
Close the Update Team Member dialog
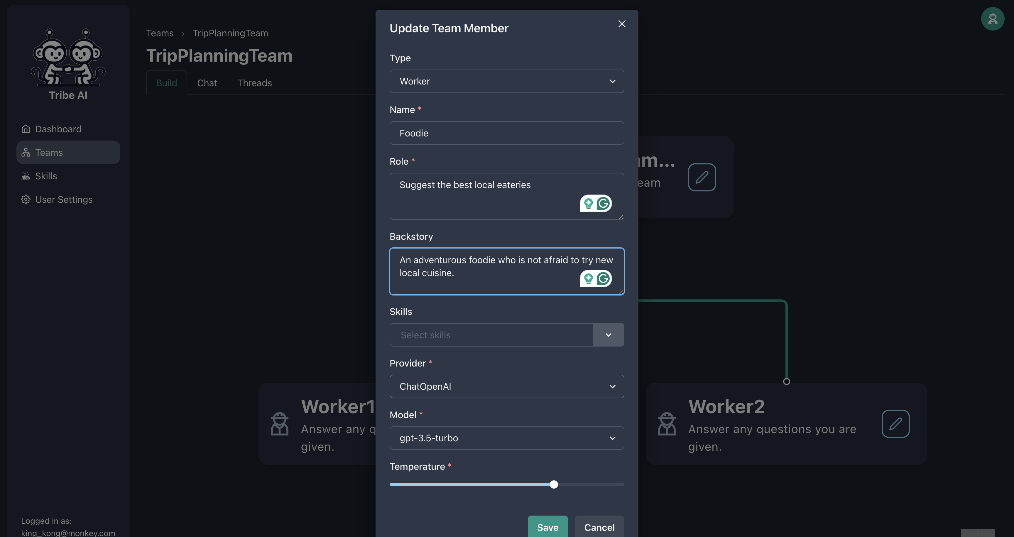pyautogui.click(x=621, y=24)
